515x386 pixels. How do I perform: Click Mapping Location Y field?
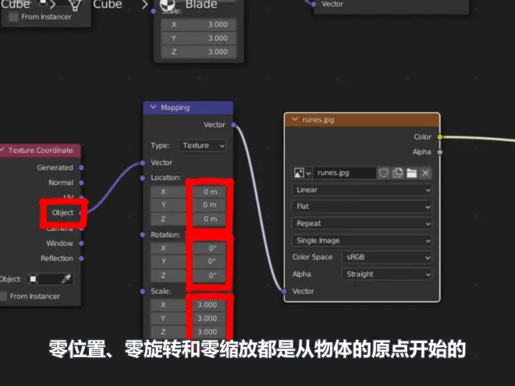coord(189,205)
